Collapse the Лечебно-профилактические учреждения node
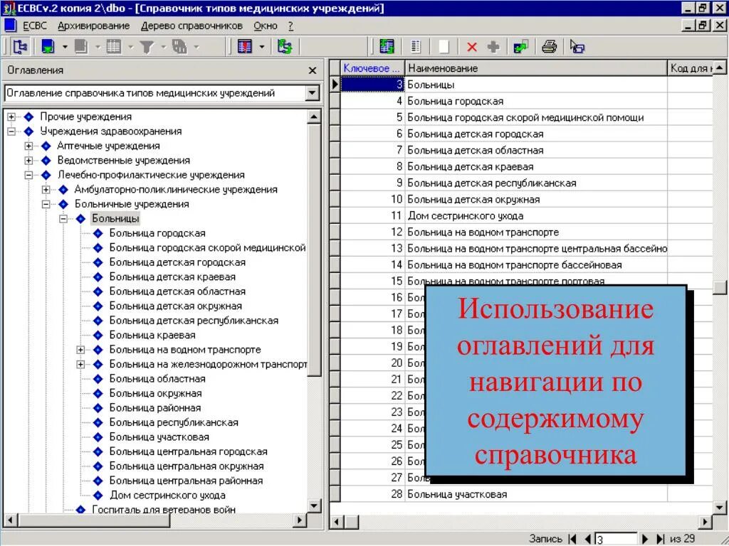Image resolution: width=729 pixels, height=546 pixels. [x=28, y=175]
